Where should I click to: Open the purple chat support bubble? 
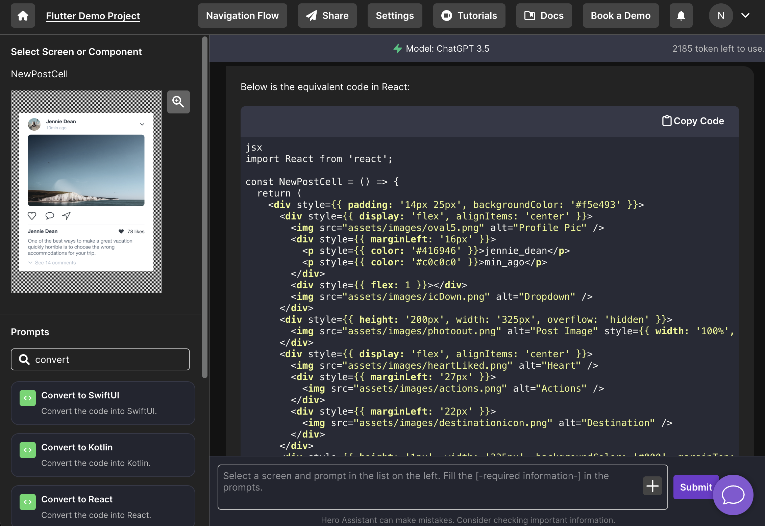point(733,495)
